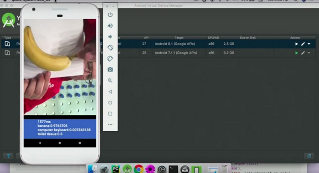Click emulator sidebar overview square button
Image resolution: width=319 pixels, height=173 pixels.
pos(110,114)
